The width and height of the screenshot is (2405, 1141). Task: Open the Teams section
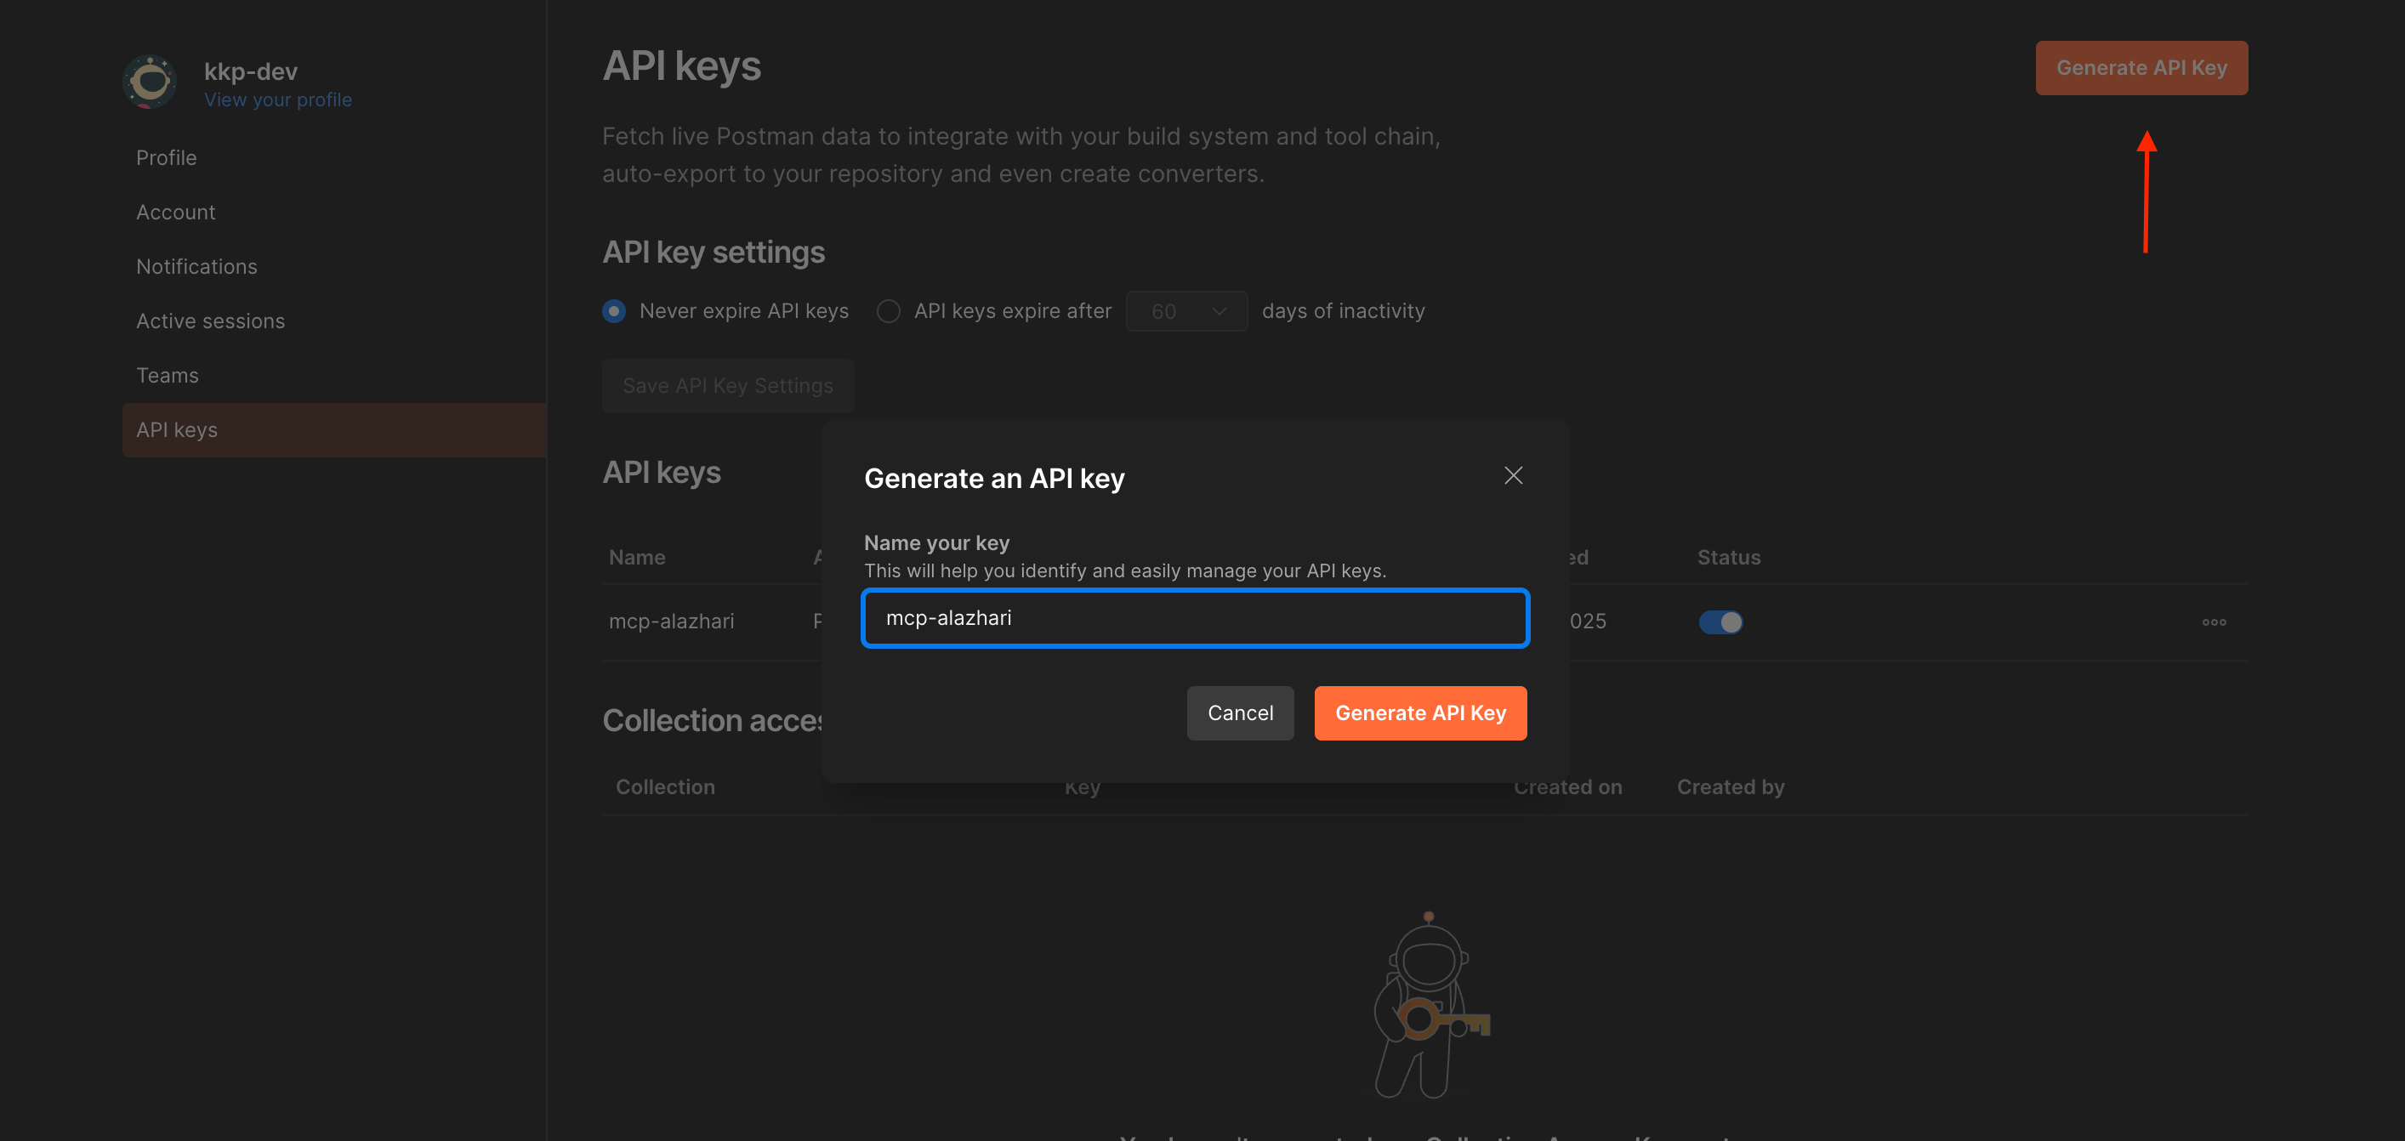(168, 375)
